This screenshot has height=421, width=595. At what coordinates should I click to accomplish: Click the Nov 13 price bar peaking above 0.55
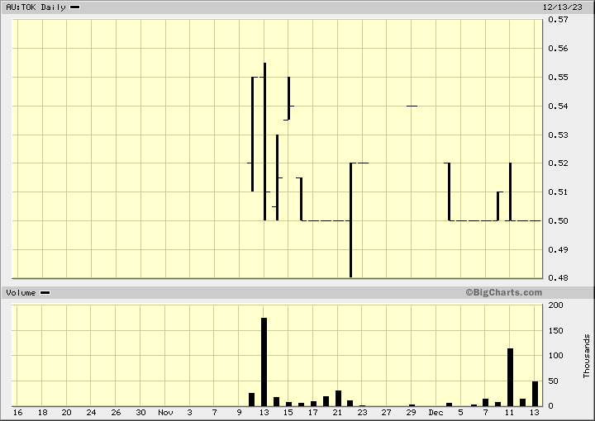click(265, 141)
